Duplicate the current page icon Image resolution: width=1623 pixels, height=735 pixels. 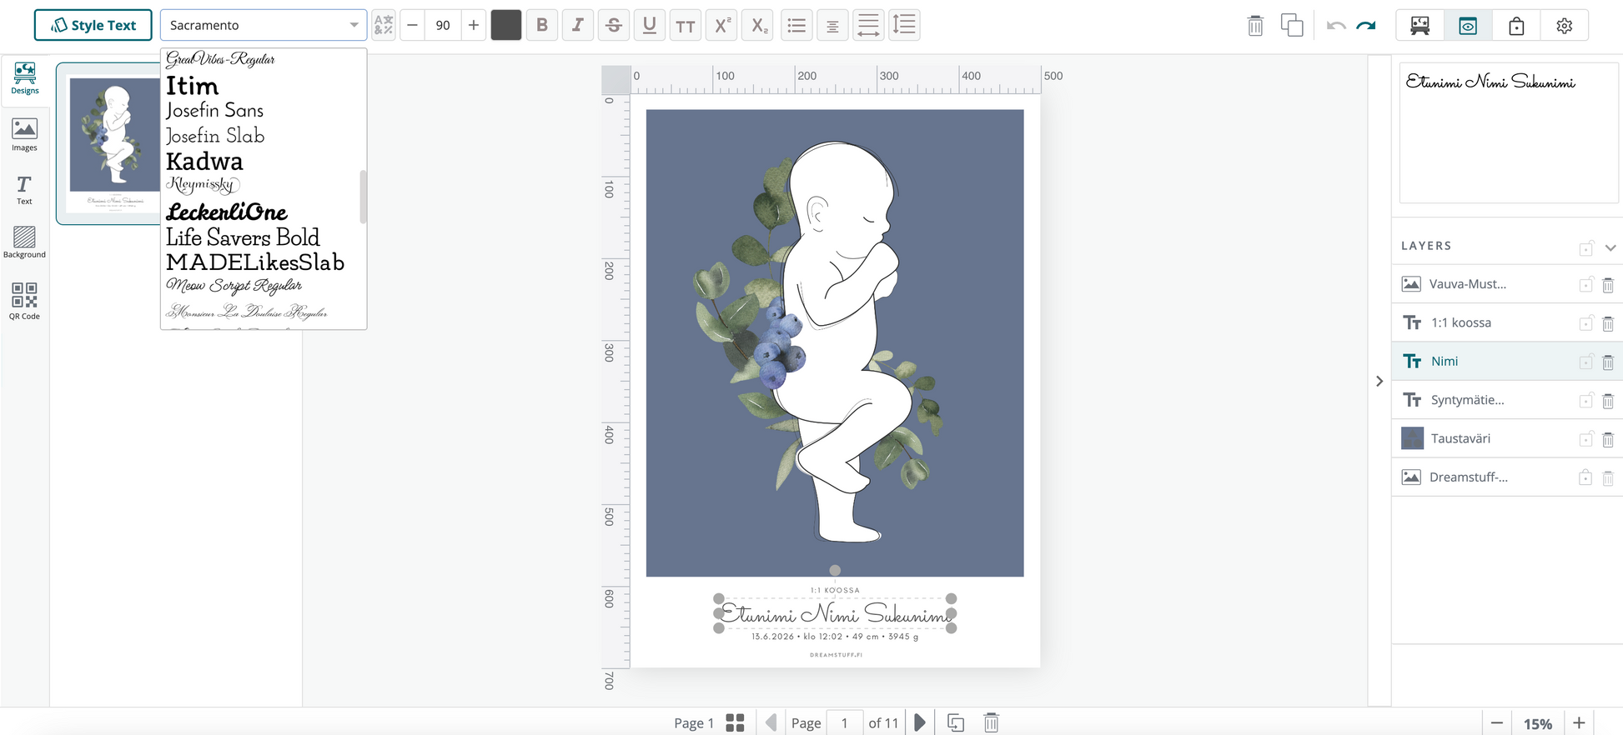pos(956,722)
